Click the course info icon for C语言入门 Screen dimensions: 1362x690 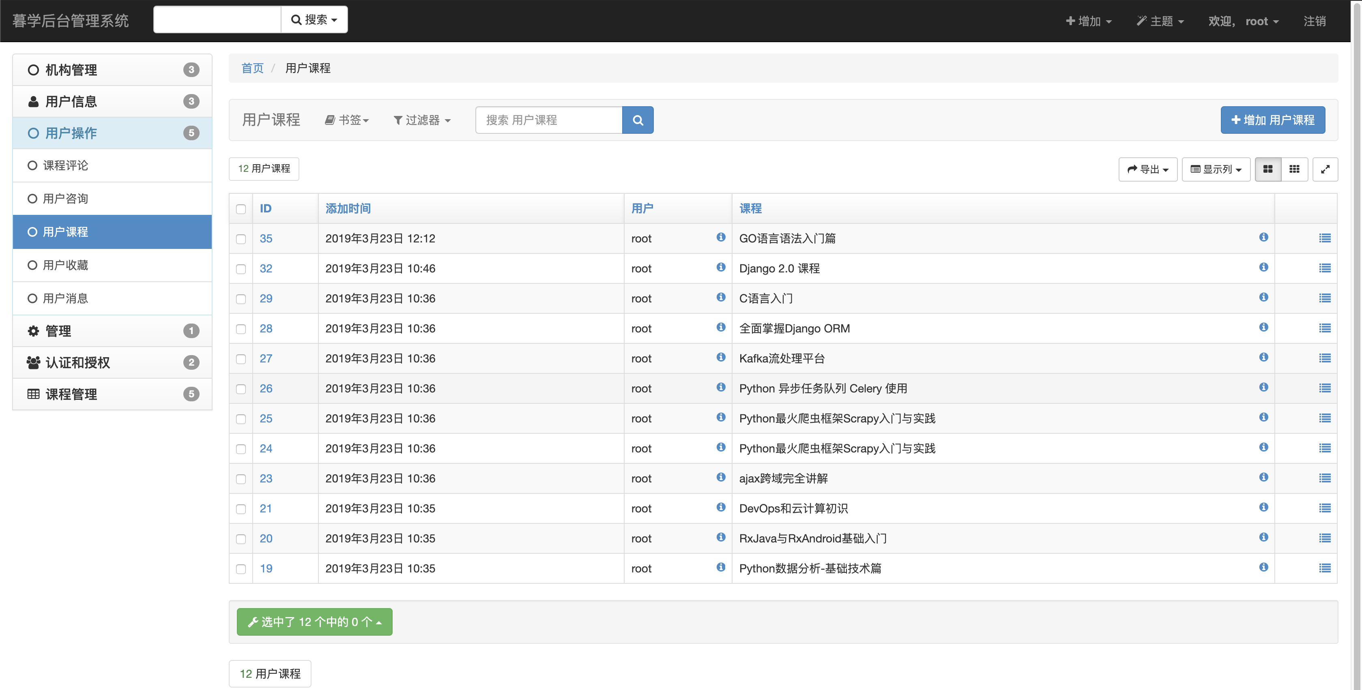[x=1263, y=298]
